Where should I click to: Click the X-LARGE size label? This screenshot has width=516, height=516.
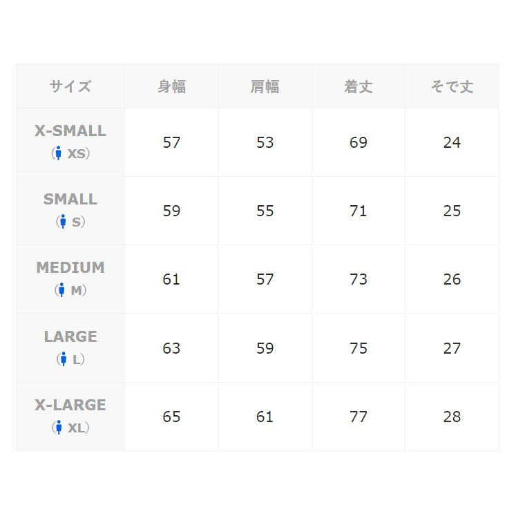click(x=70, y=405)
